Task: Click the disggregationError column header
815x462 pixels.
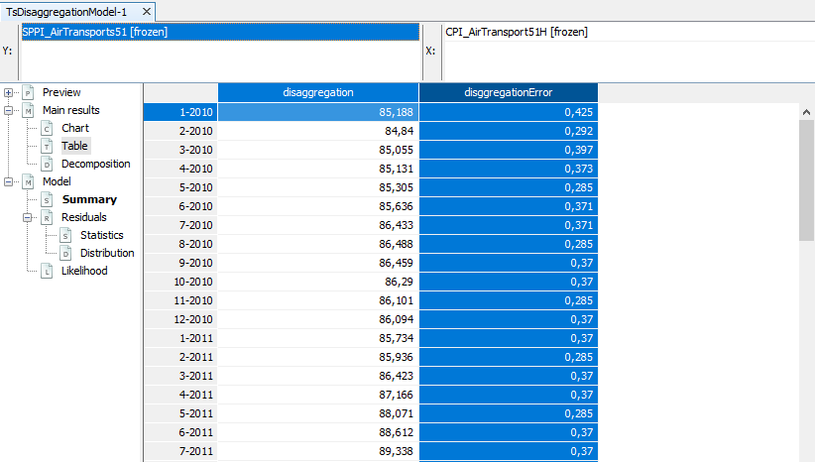Action: pyautogui.click(x=508, y=92)
